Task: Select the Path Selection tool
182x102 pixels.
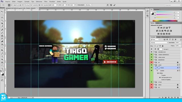Action: click(x=2, y=59)
